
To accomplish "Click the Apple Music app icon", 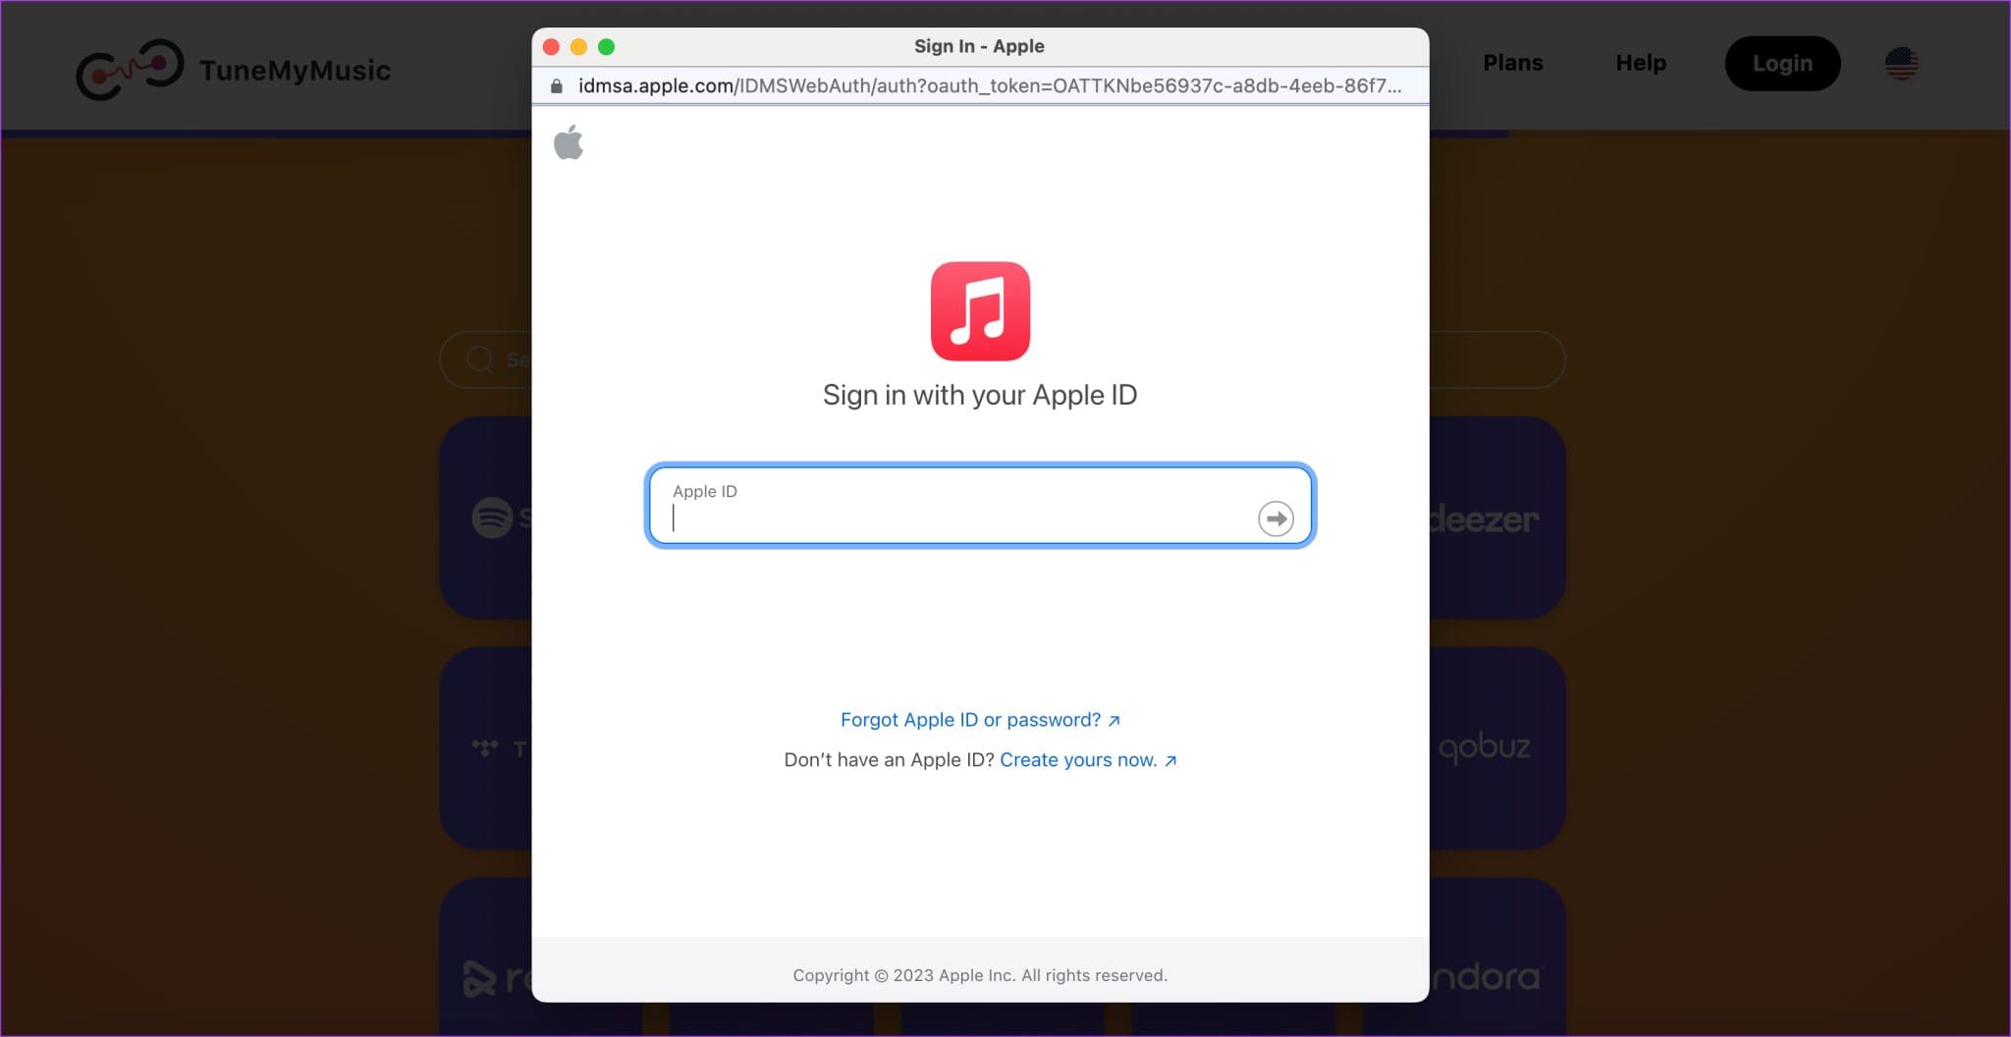I will pyautogui.click(x=980, y=311).
